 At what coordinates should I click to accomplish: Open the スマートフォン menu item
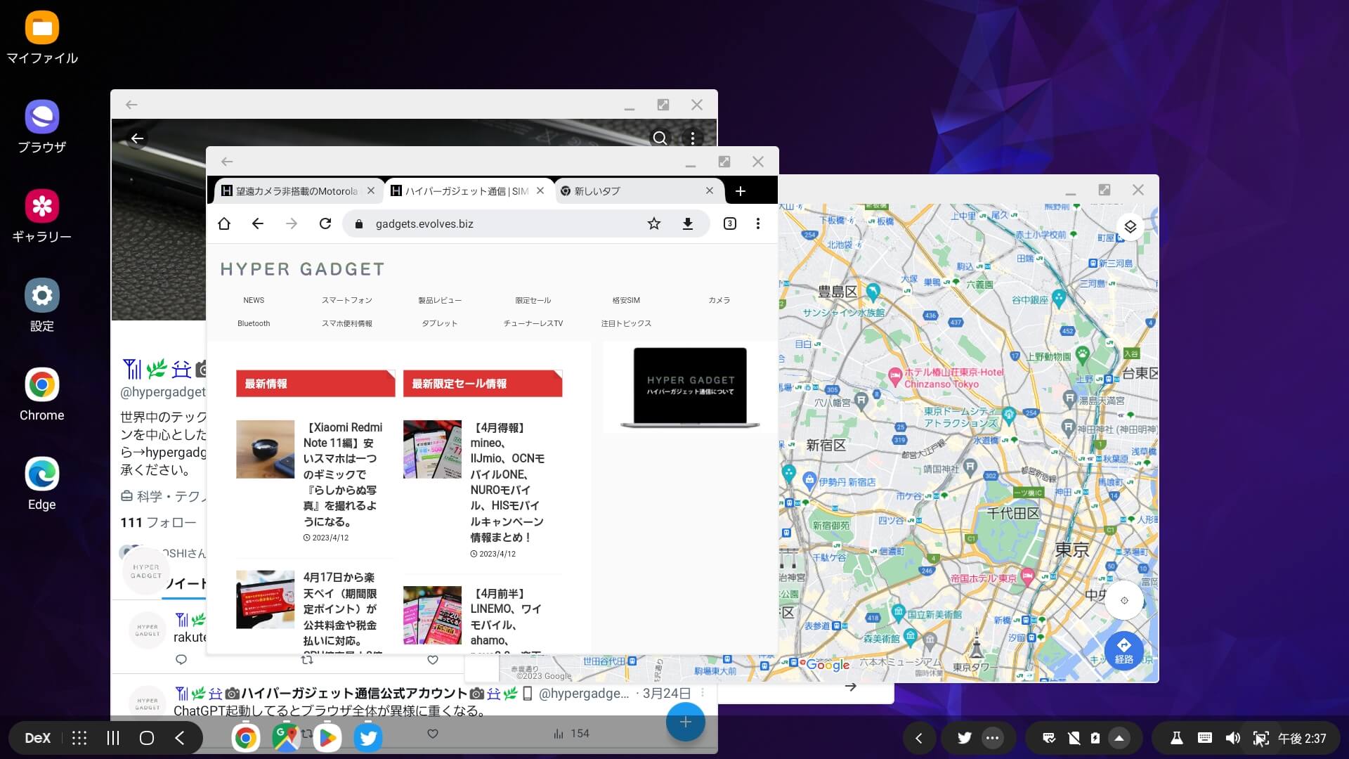(x=347, y=300)
